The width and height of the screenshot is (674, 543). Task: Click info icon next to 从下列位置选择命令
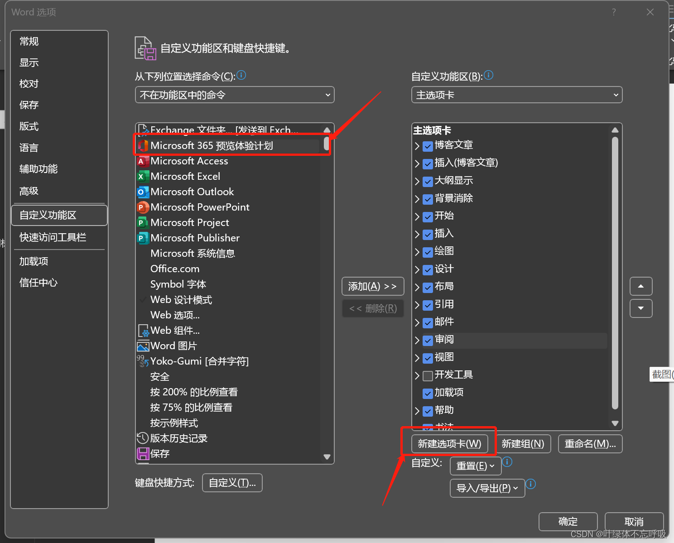coord(241,75)
